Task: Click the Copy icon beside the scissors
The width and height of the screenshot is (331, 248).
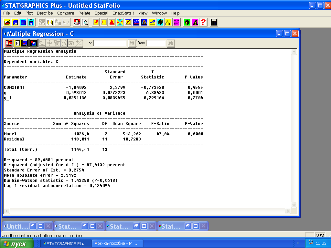Action: (x=50, y=22)
